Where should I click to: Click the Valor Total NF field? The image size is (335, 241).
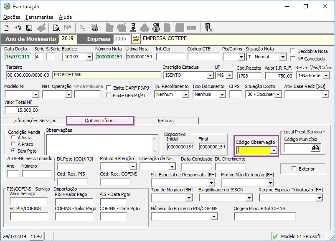(x=22, y=110)
